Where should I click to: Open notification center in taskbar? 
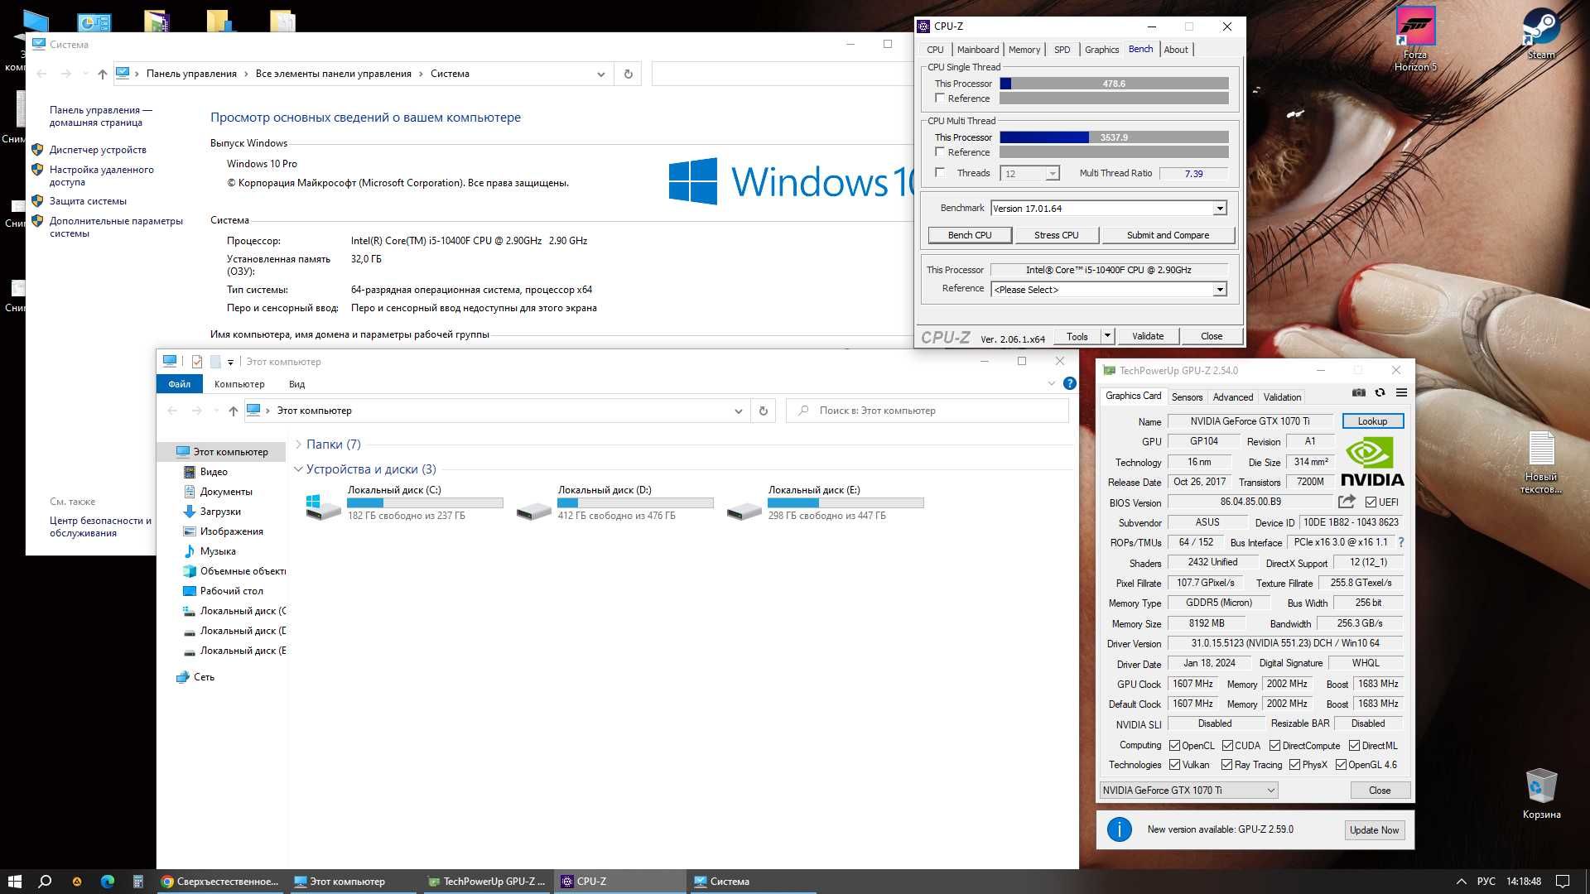pyautogui.click(x=1562, y=882)
